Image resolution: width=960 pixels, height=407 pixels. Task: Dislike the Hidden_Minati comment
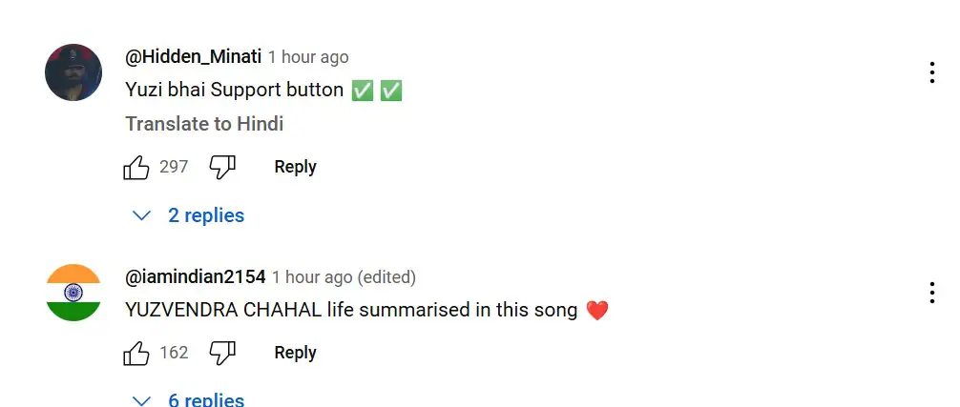click(x=222, y=168)
